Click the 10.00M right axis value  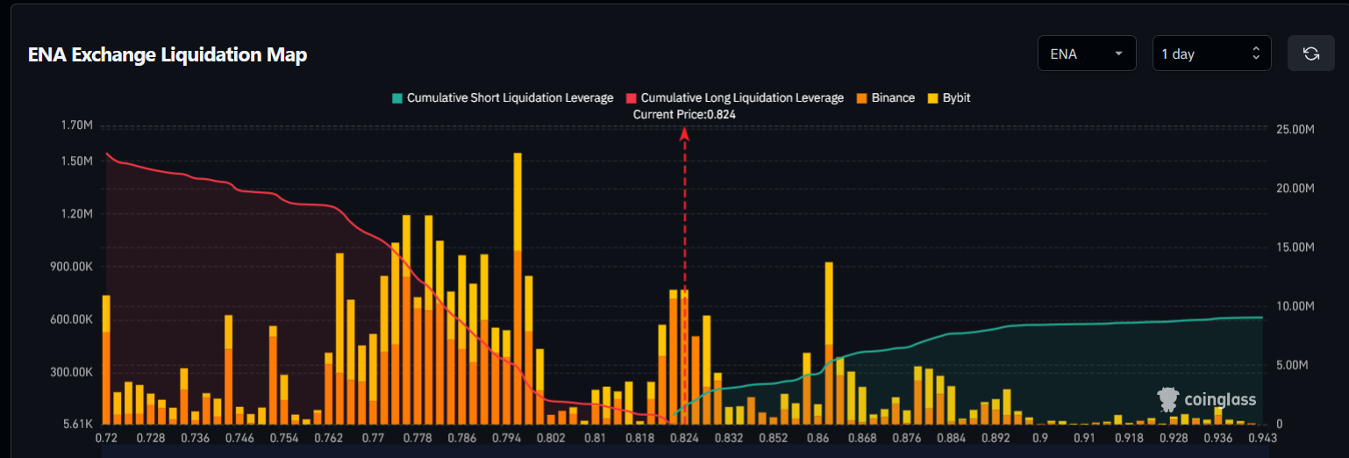(x=1294, y=306)
